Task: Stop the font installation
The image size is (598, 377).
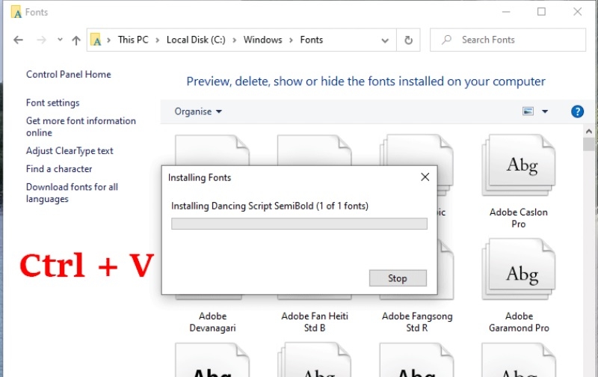Action: (398, 278)
